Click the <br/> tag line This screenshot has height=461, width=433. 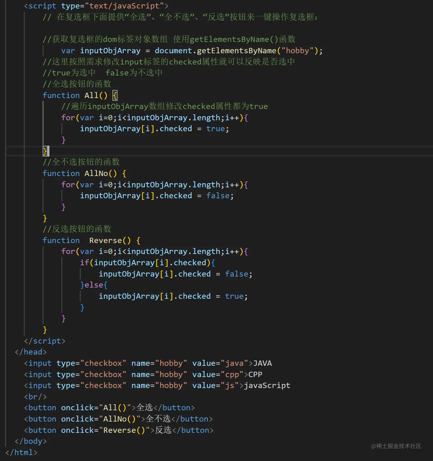coord(35,397)
